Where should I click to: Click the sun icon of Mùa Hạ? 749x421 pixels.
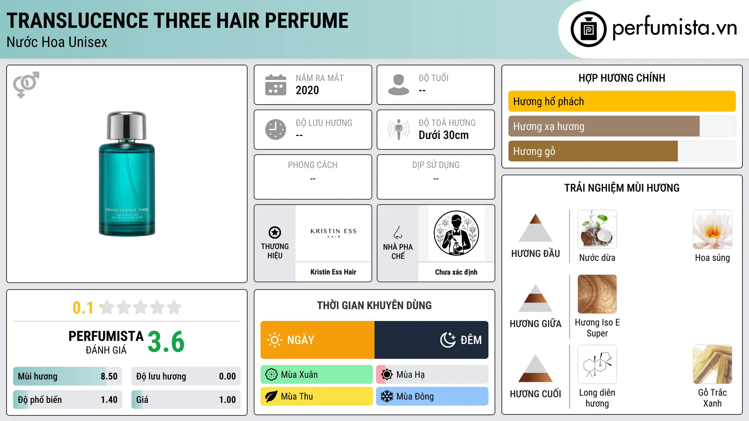tap(387, 375)
